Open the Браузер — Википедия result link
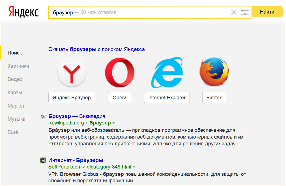Image resolution: width=286 pixels, height=186 pixels. click(77, 116)
